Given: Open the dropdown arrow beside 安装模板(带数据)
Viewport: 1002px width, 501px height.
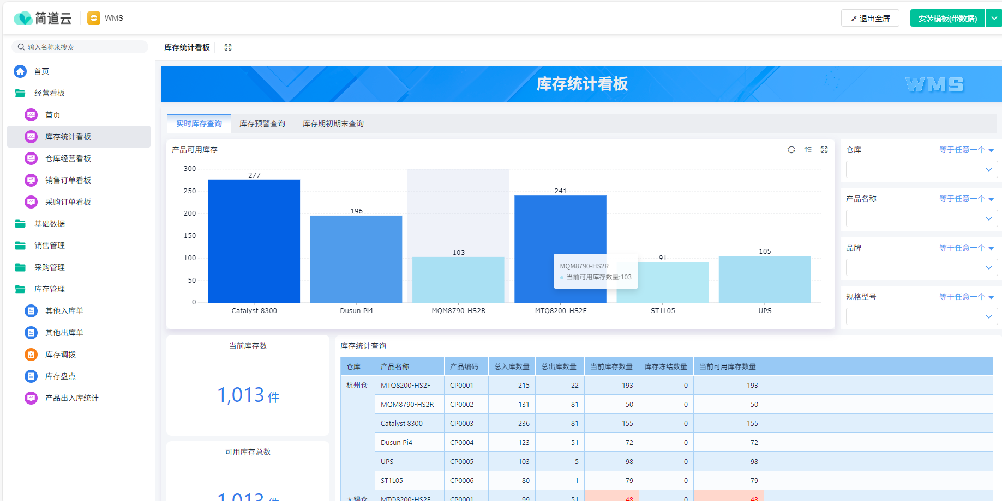Looking at the screenshot, I should click(994, 17).
